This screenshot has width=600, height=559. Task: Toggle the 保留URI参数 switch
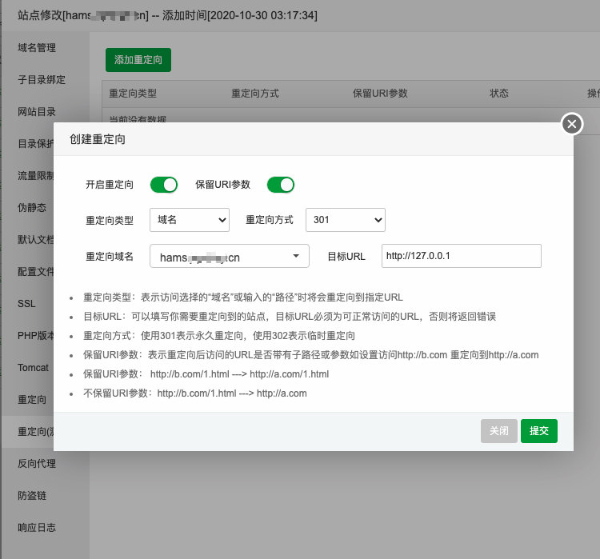click(x=281, y=185)
